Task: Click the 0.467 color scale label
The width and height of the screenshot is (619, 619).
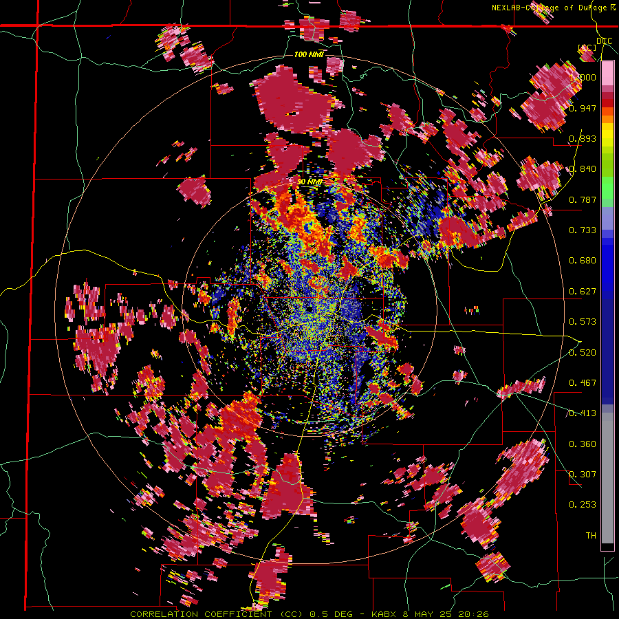Action: (x=583, y=383)
